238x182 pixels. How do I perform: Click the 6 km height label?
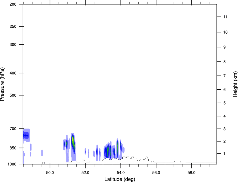pos(225,90)
